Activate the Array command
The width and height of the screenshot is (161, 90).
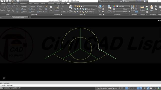[40, 12]
